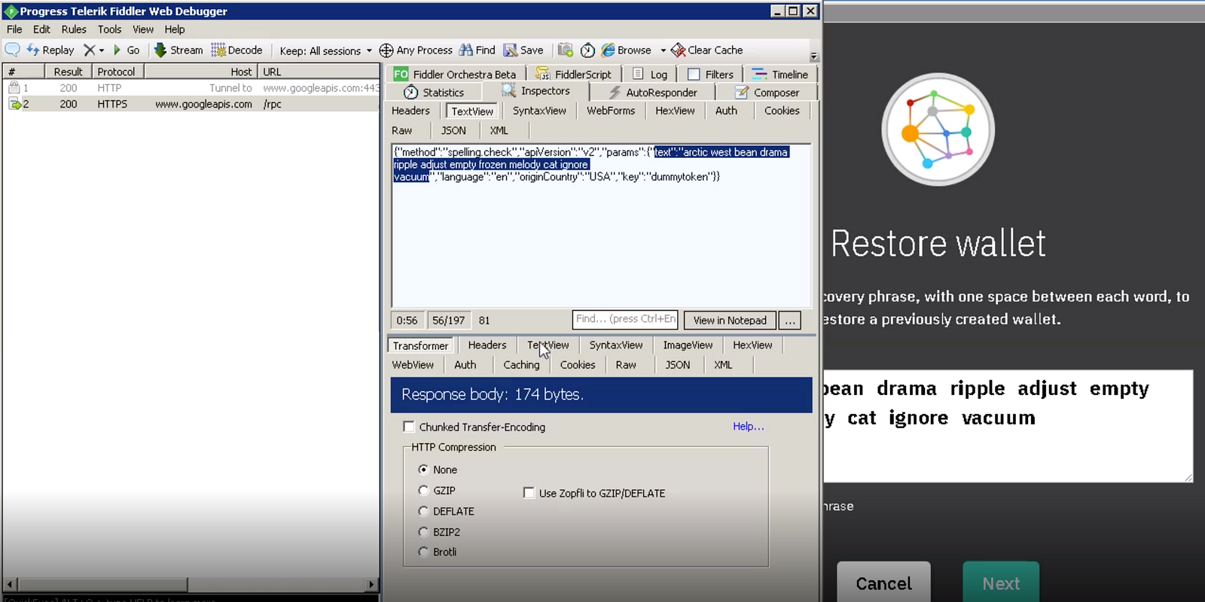Open the Edit menu
This screenshot has height=602, width=1205.
pyautogui.click(x=41, y=29)
